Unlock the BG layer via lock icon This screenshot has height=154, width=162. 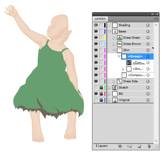tap(101, 94)
